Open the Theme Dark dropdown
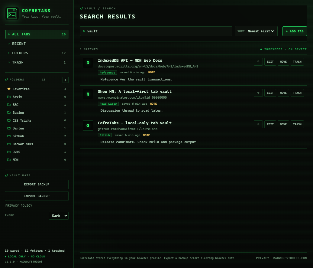Screen dimensions: 313x268 coord(59,216)
